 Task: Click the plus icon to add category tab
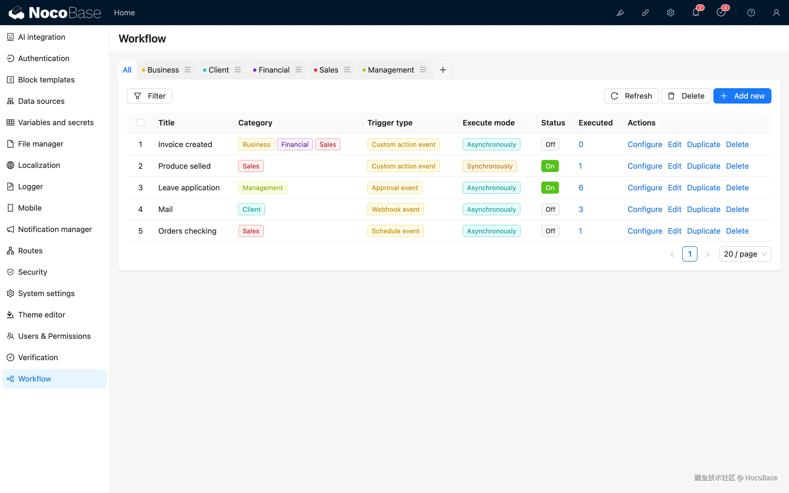tap(442, 70)
